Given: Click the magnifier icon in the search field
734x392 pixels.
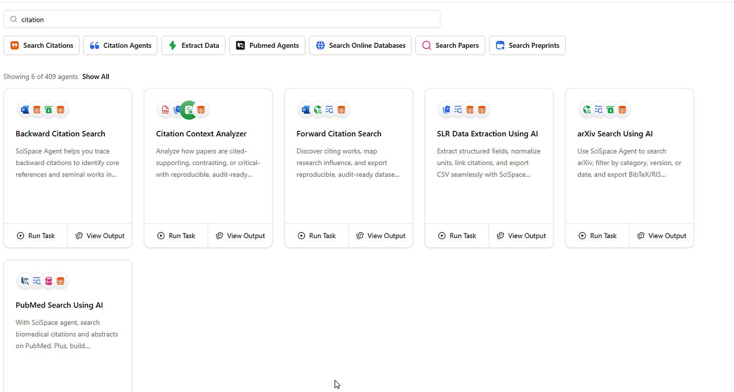Looking at the screenshot, I should pyautogui.click(x=14, y=20).
